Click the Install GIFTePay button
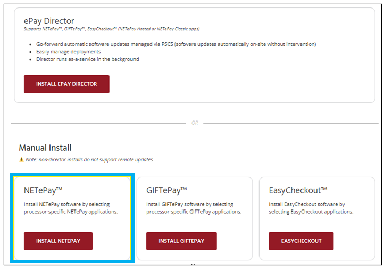The image size is (384, 267). 181,241
